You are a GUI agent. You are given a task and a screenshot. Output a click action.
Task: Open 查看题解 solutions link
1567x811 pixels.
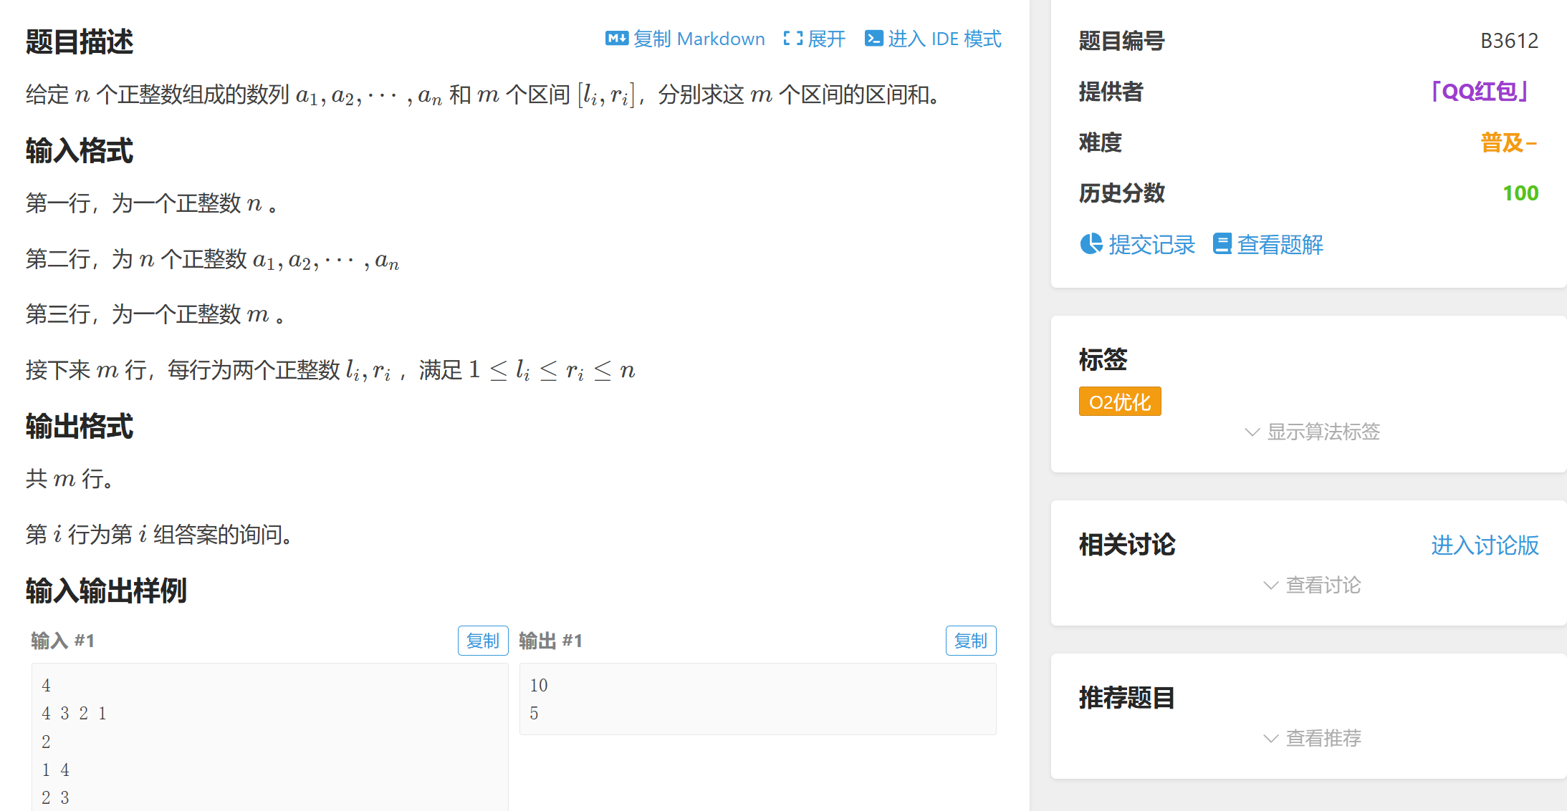coord(1280,245)
